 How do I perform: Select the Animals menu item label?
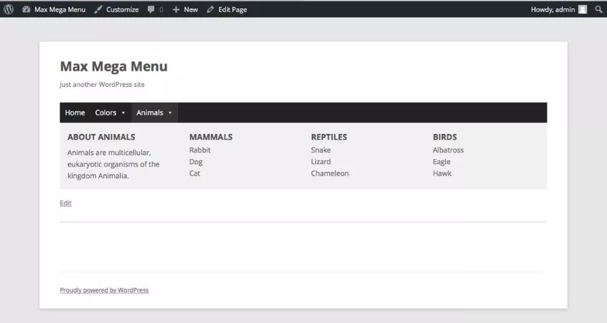coord(150,112)
